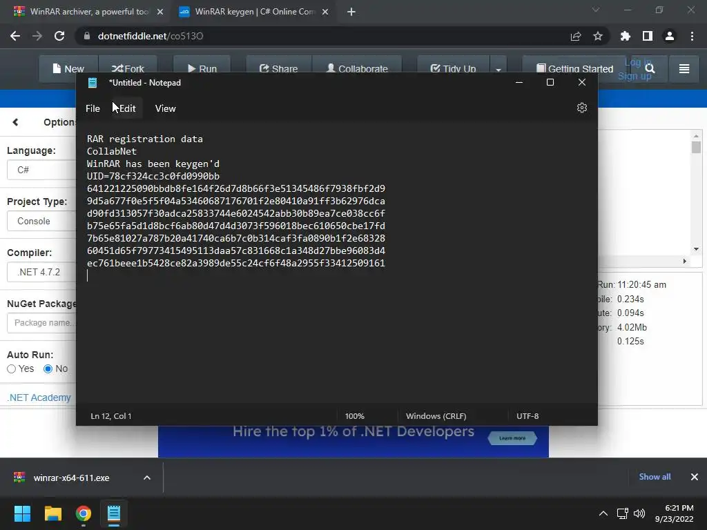707x530 pixels.
Task: Open the Chrome extensions puzzle icon
Action: pyautogui.click(x=626, y=36)
